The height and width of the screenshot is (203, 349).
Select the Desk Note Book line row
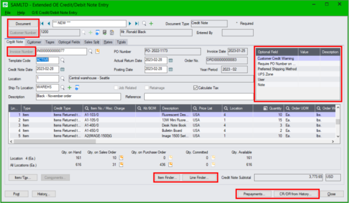[x=172, y=125]
